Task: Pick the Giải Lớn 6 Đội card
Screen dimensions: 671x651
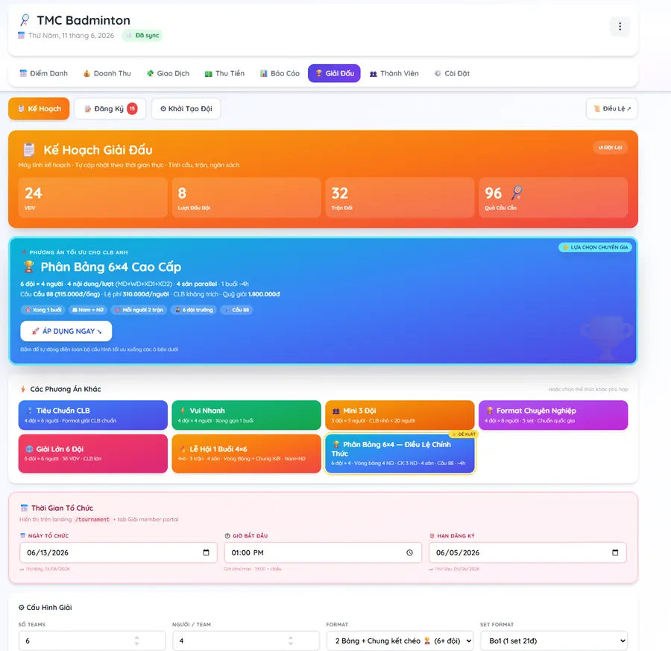Action: pyautogui.click(x=93, y=453)
